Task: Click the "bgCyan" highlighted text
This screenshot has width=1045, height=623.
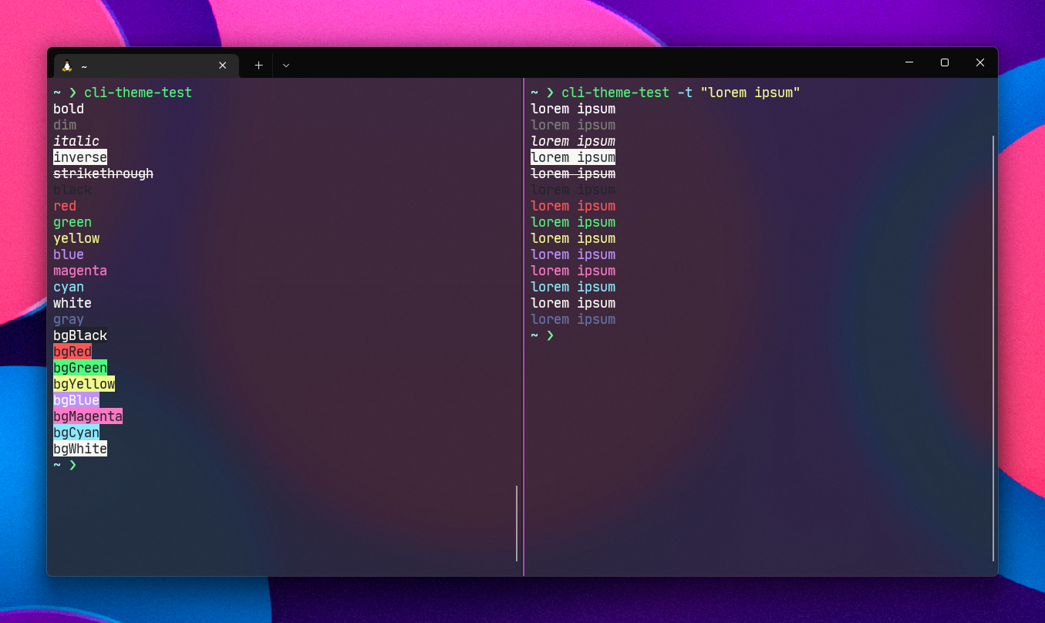Action: pyautogui.click(x=76, y=433)
